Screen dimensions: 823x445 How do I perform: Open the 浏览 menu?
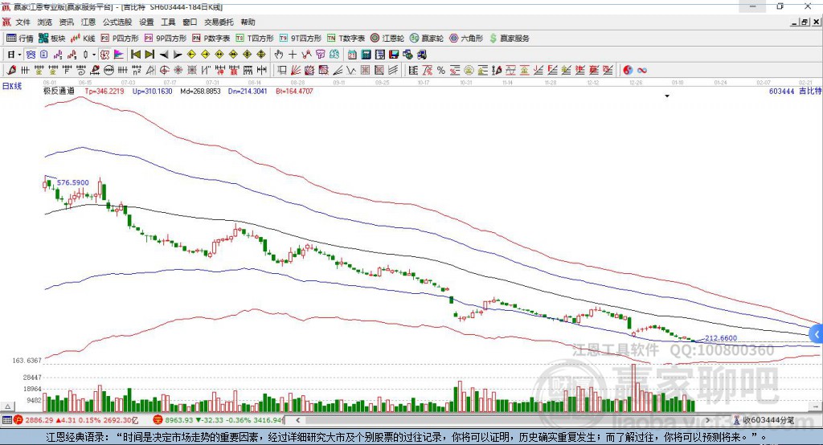click(45, 22)
